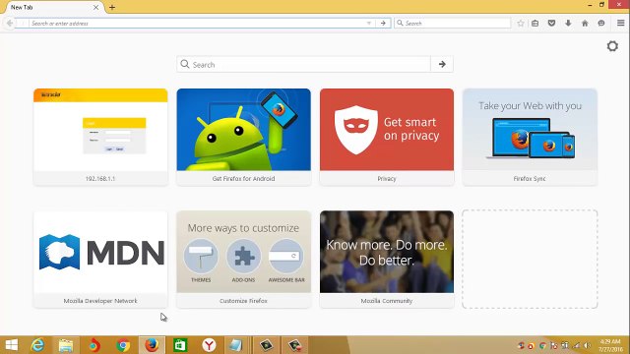This screenshot has height=354, width=630.
Task: Open the Hello chat bubble icon
Action: point(601,24)
